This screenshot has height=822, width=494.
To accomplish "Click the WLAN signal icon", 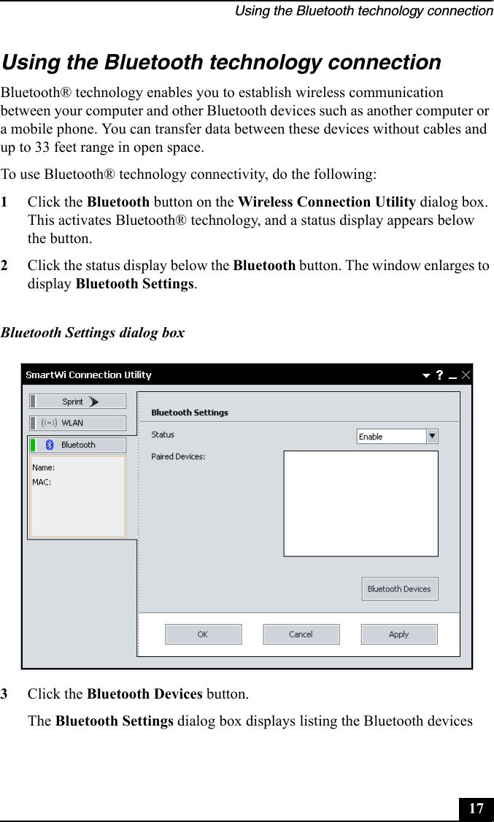I will coord(49,423).
